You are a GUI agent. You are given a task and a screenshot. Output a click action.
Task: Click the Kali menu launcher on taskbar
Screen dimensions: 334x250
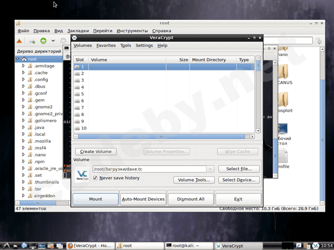click(x=5, y=246)
